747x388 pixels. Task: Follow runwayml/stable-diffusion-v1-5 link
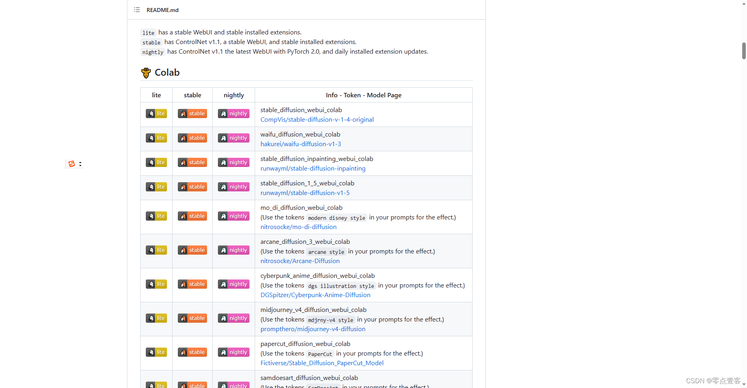[x=305, y=193]
